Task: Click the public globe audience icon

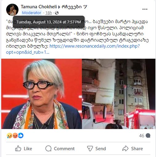Action: click(57, 13)
